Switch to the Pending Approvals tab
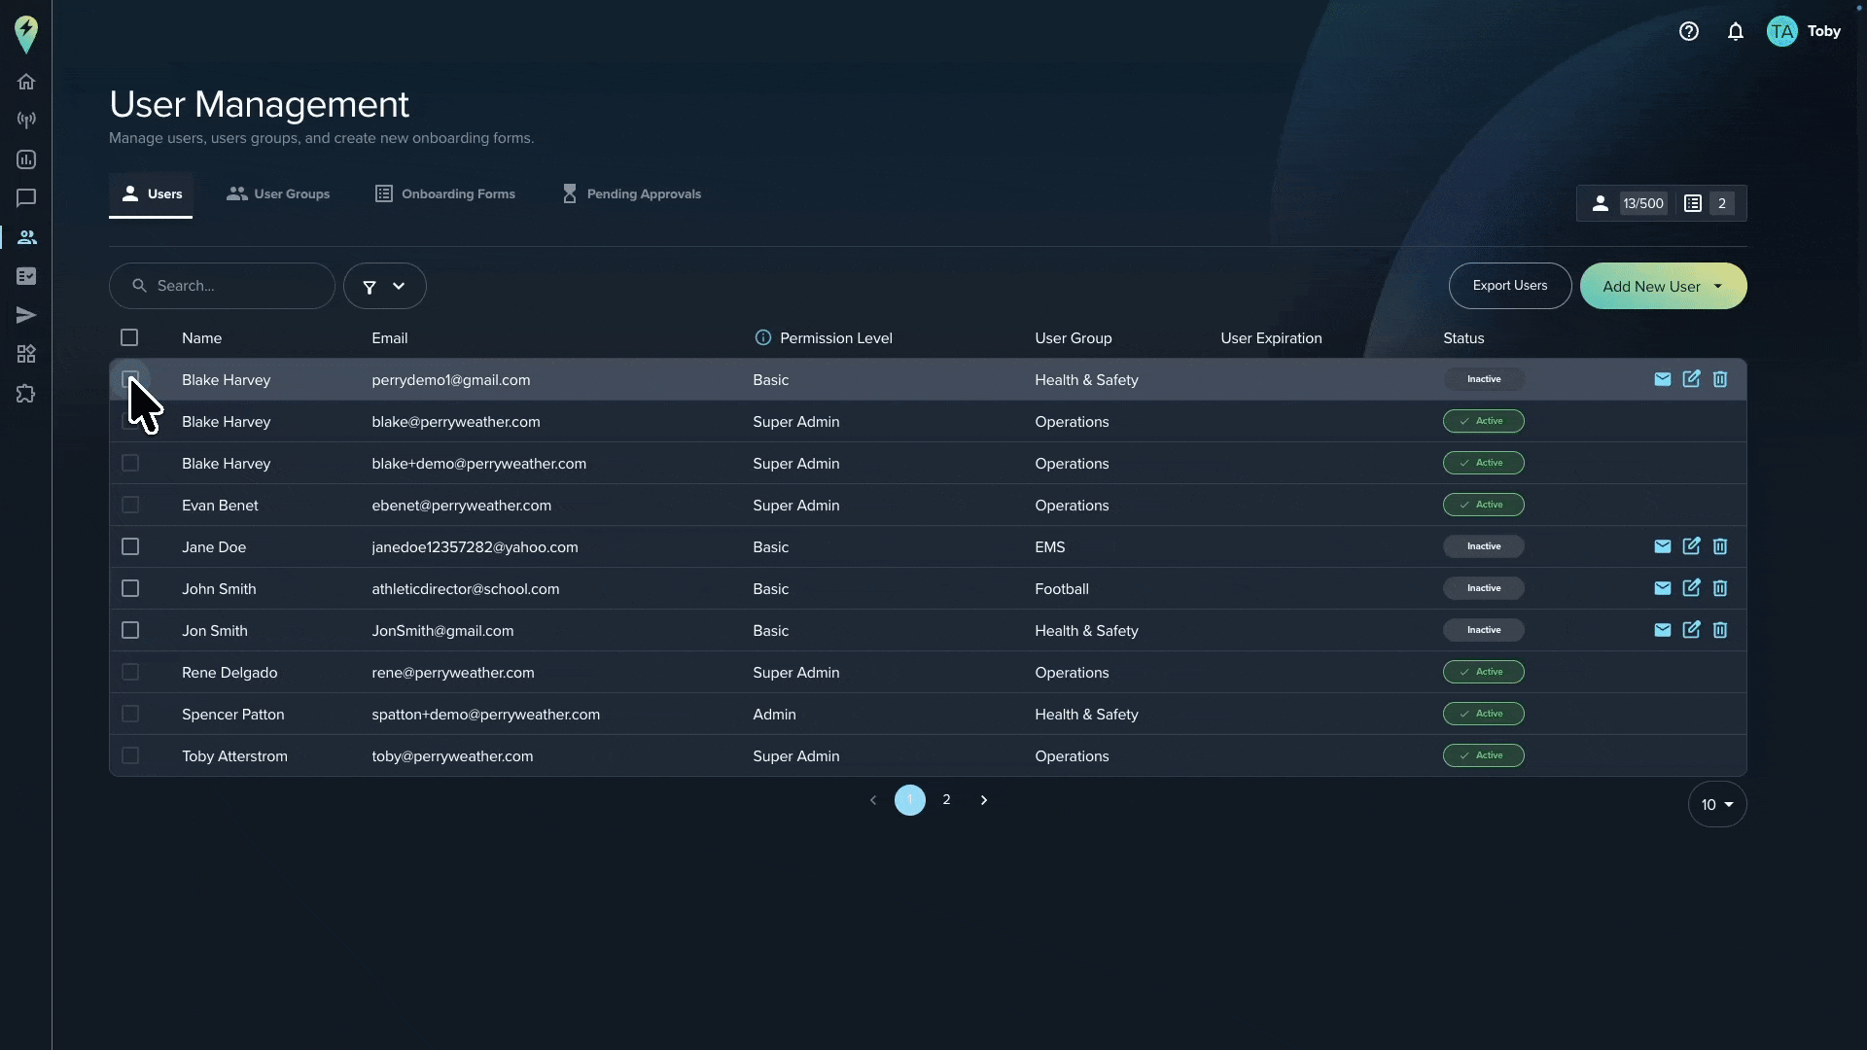The image size is (1867, 1050). 631,194
